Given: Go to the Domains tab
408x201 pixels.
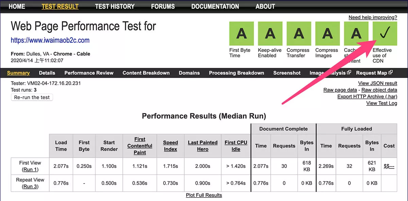Looking at the screenshot, I should (x=189, y=73).
